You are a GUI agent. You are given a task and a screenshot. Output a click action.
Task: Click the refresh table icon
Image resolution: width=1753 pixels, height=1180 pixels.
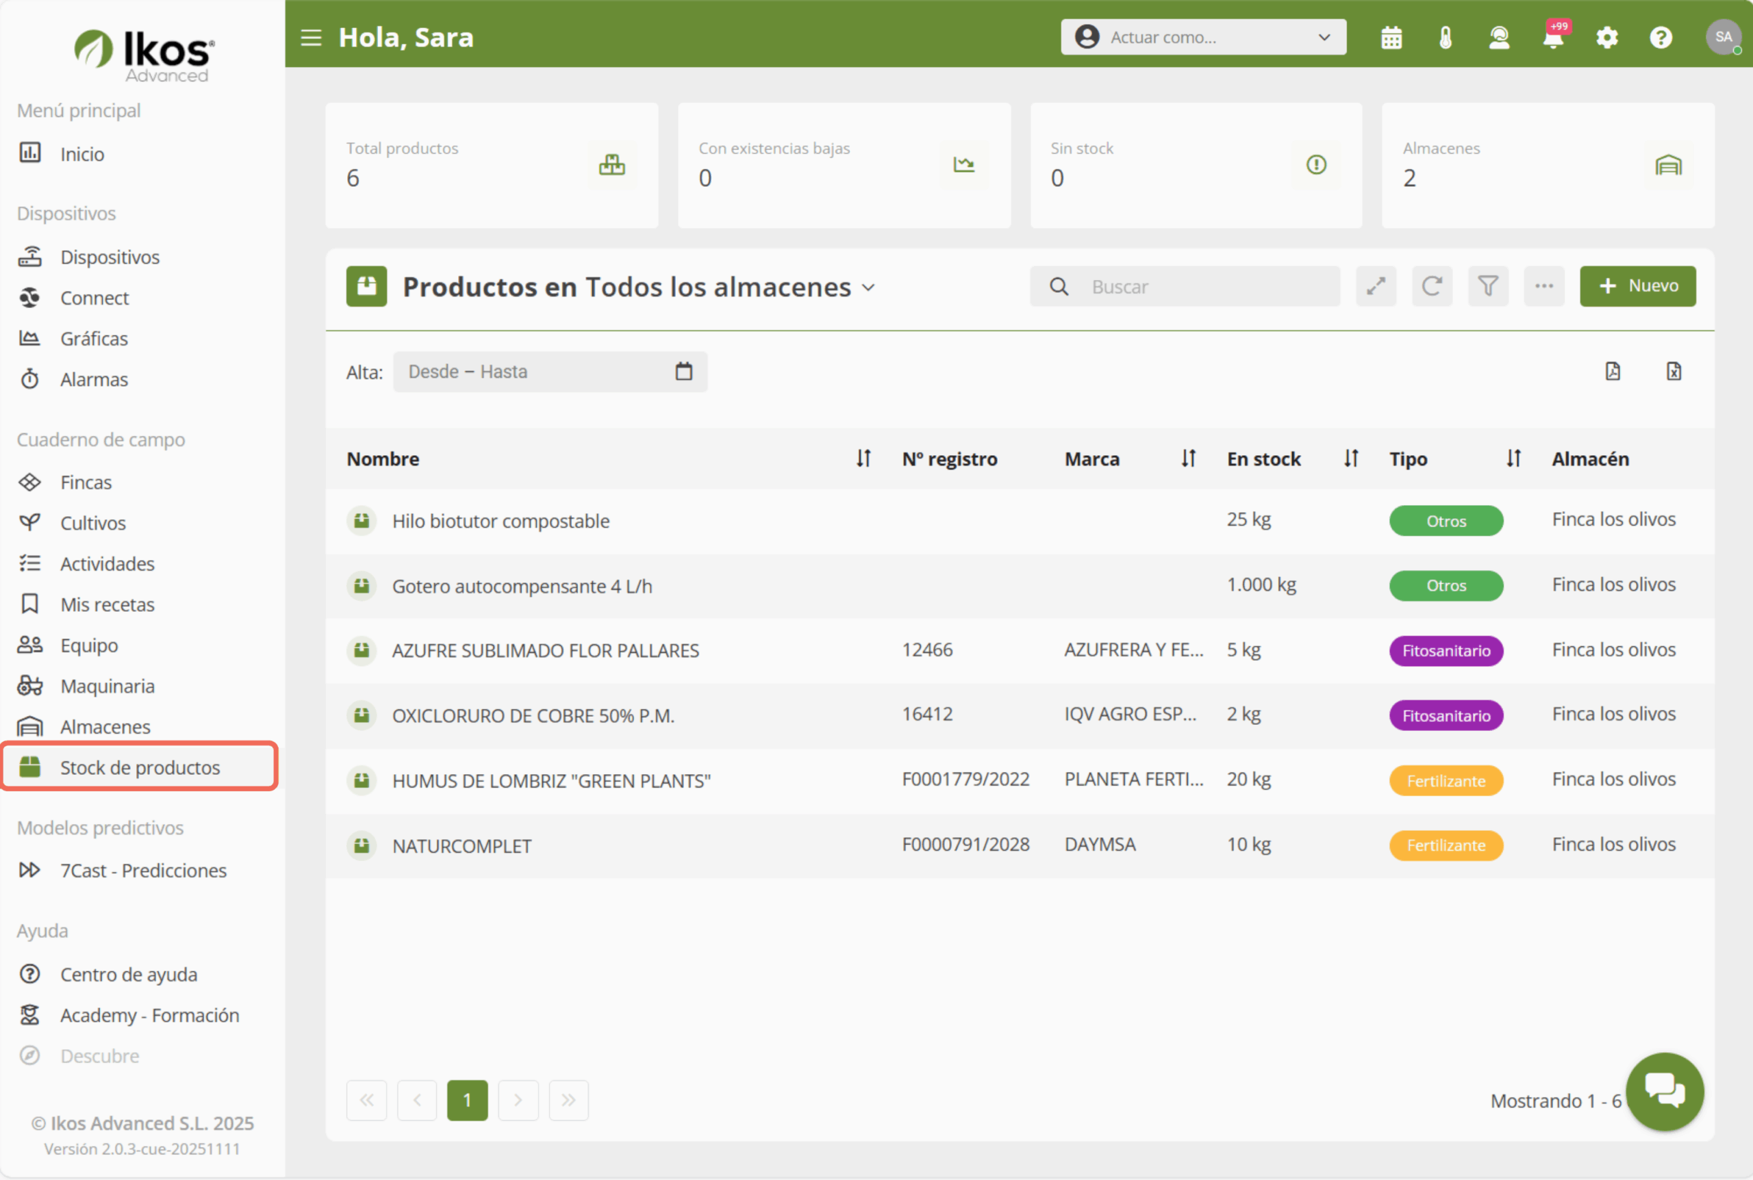(x=1432, y=286)
